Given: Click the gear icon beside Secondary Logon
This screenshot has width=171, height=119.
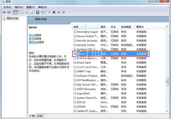Looking at the screenshot, I should (x=75, y=32).
